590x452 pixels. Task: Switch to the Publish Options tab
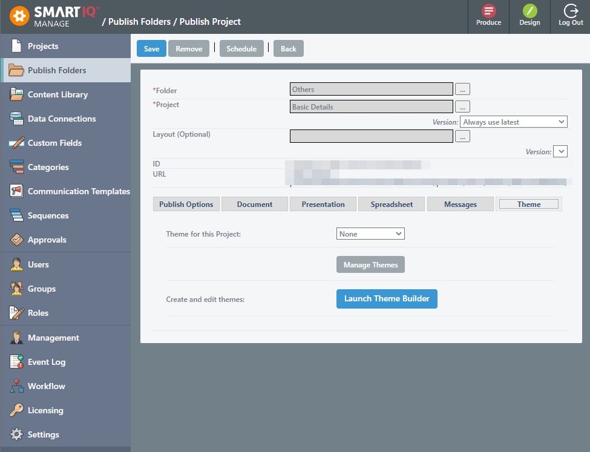click(186, 205)
